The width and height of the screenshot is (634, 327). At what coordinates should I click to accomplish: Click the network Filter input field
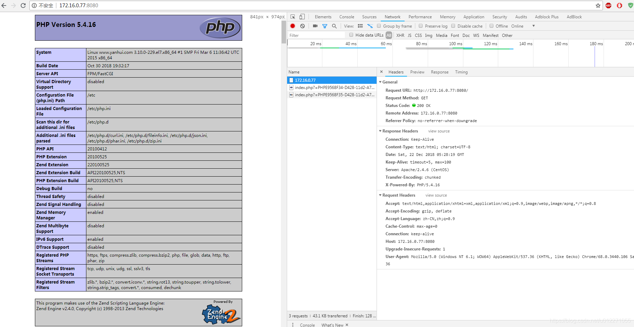(x=316, y=35)
